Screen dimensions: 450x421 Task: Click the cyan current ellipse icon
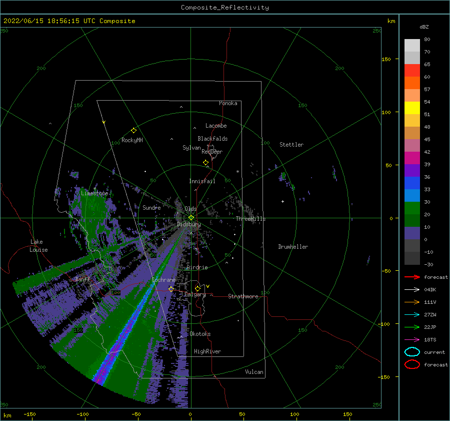(412, 352)
